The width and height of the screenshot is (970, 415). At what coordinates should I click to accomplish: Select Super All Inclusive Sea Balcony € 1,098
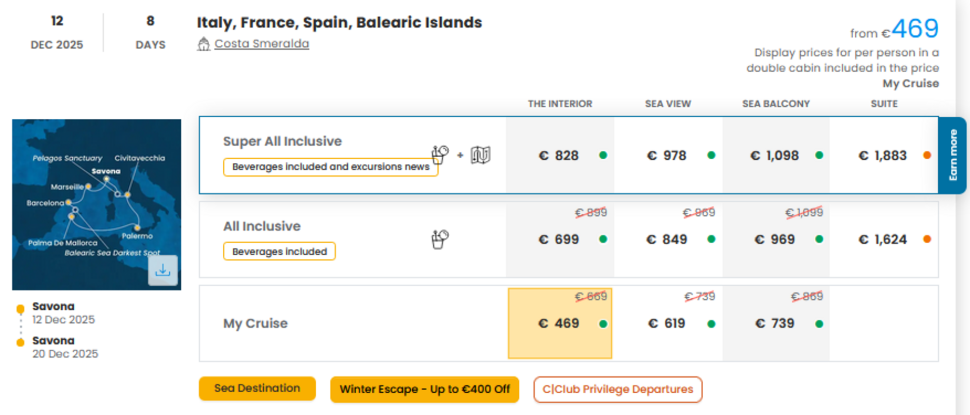[776, 155]
